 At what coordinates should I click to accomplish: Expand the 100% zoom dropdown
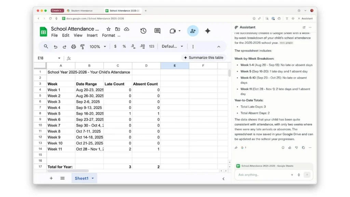pos(97,47)
